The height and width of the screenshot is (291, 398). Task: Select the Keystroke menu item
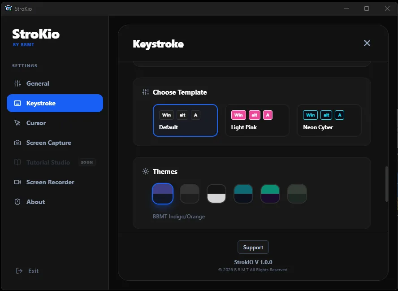(x=55, y=103)
